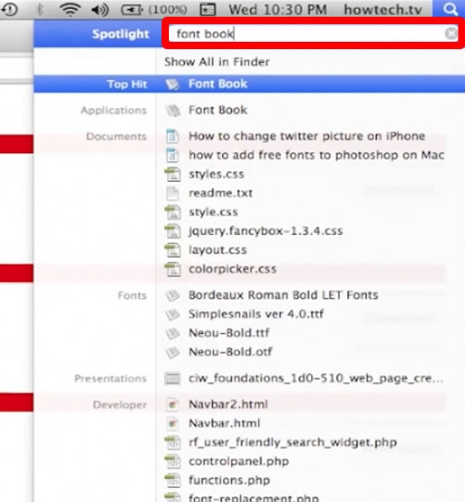Viewport: 465px width, 502px height.
Task: Open the volume control menu
Action: 99,10
